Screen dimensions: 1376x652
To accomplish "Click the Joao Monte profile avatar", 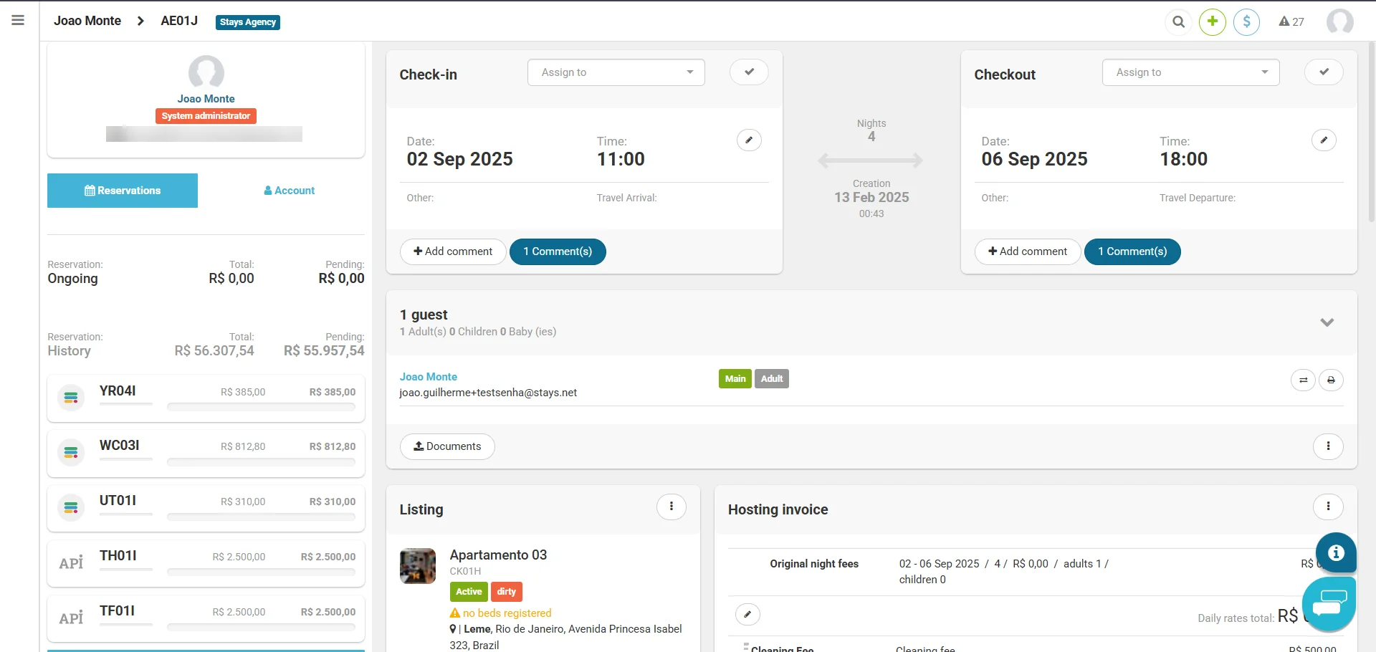I will click(x=206, y=72).
